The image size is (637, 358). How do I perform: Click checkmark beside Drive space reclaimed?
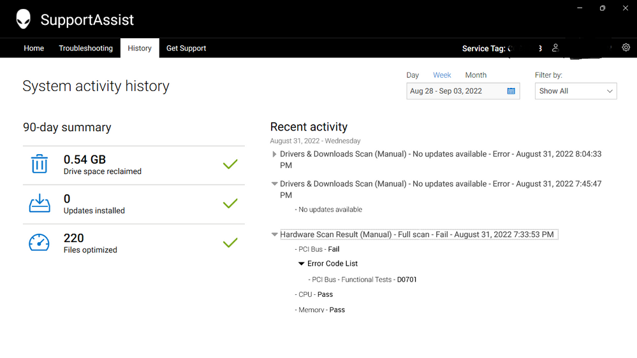pyautogui.click(x=230, y=164)
